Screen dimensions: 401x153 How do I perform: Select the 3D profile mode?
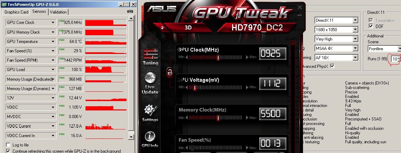(x=188, y=28)
